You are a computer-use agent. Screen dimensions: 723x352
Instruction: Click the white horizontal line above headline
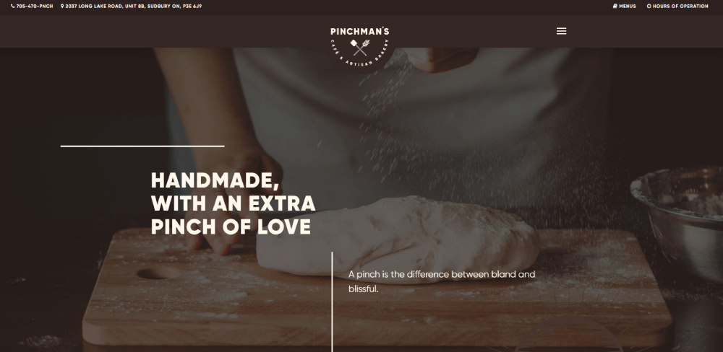(x=142, y=146)
